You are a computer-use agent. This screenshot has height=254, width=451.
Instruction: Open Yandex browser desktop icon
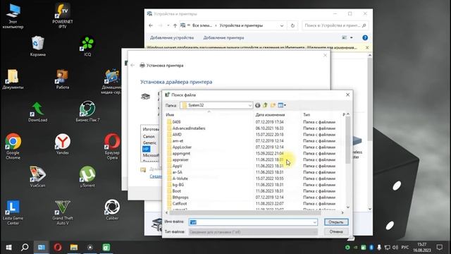(x=63, y=144)
